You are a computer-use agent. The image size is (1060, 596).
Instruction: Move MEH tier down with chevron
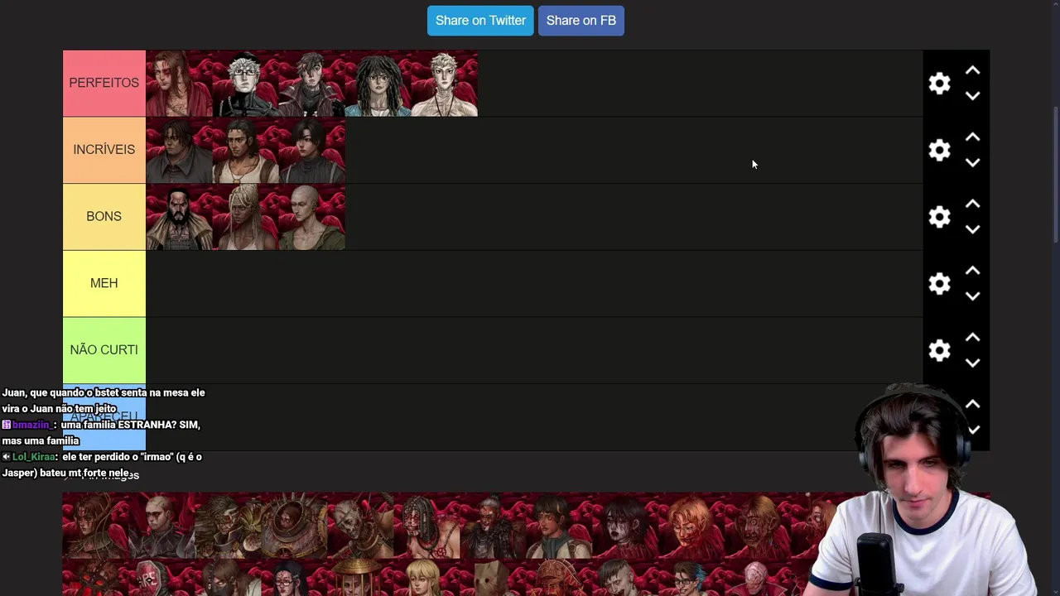pyautogui.click(x=972, y=296)
